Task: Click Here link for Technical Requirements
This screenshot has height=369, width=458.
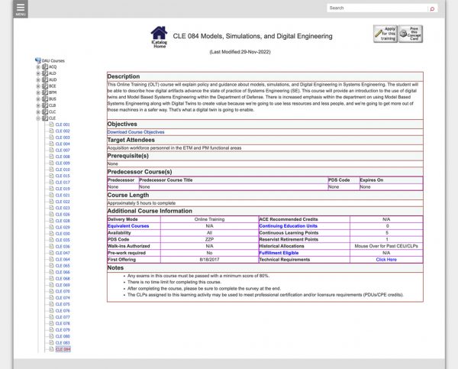Action: click(x=386, y=260)
